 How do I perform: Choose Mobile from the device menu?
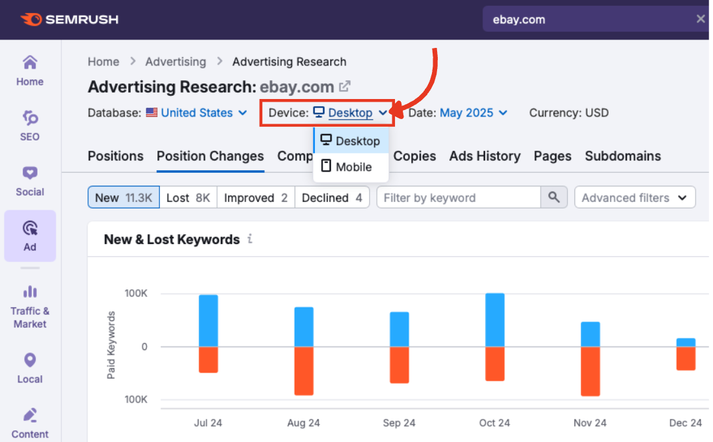pyautogui.click(x=352, y=167)
